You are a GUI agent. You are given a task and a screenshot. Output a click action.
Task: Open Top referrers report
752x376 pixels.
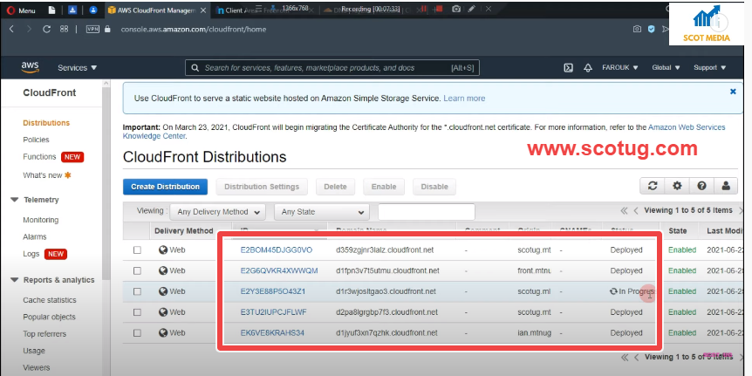click(44, 334)
